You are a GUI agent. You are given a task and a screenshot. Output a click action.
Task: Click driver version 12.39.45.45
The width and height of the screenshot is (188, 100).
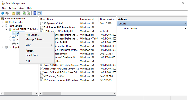106,80
